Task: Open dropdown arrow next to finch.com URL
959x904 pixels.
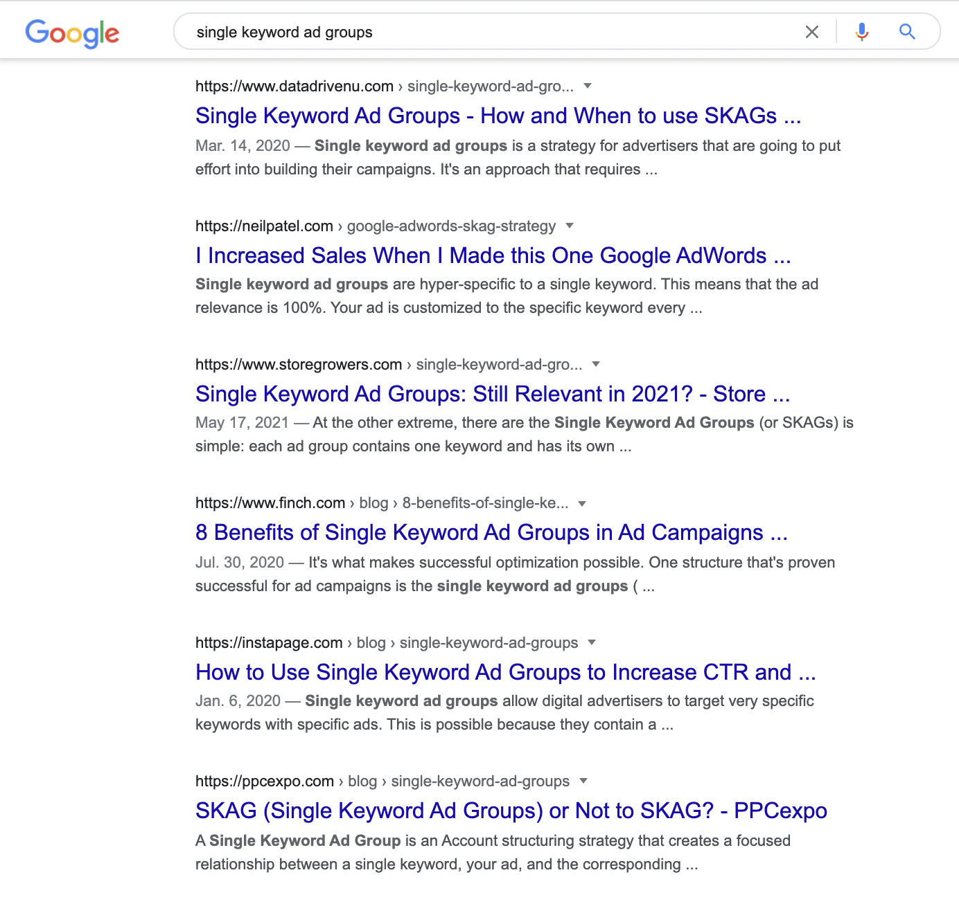Action: [582, 503]
